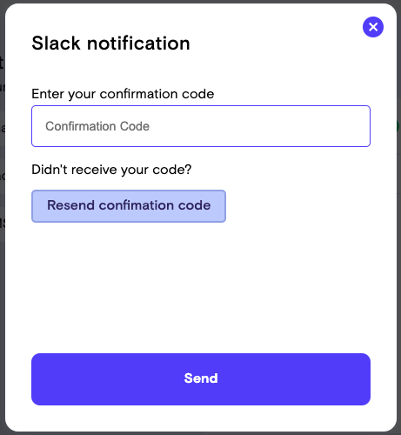
Task: Click Resend confimation code button
Action: (x=129, y=206)
